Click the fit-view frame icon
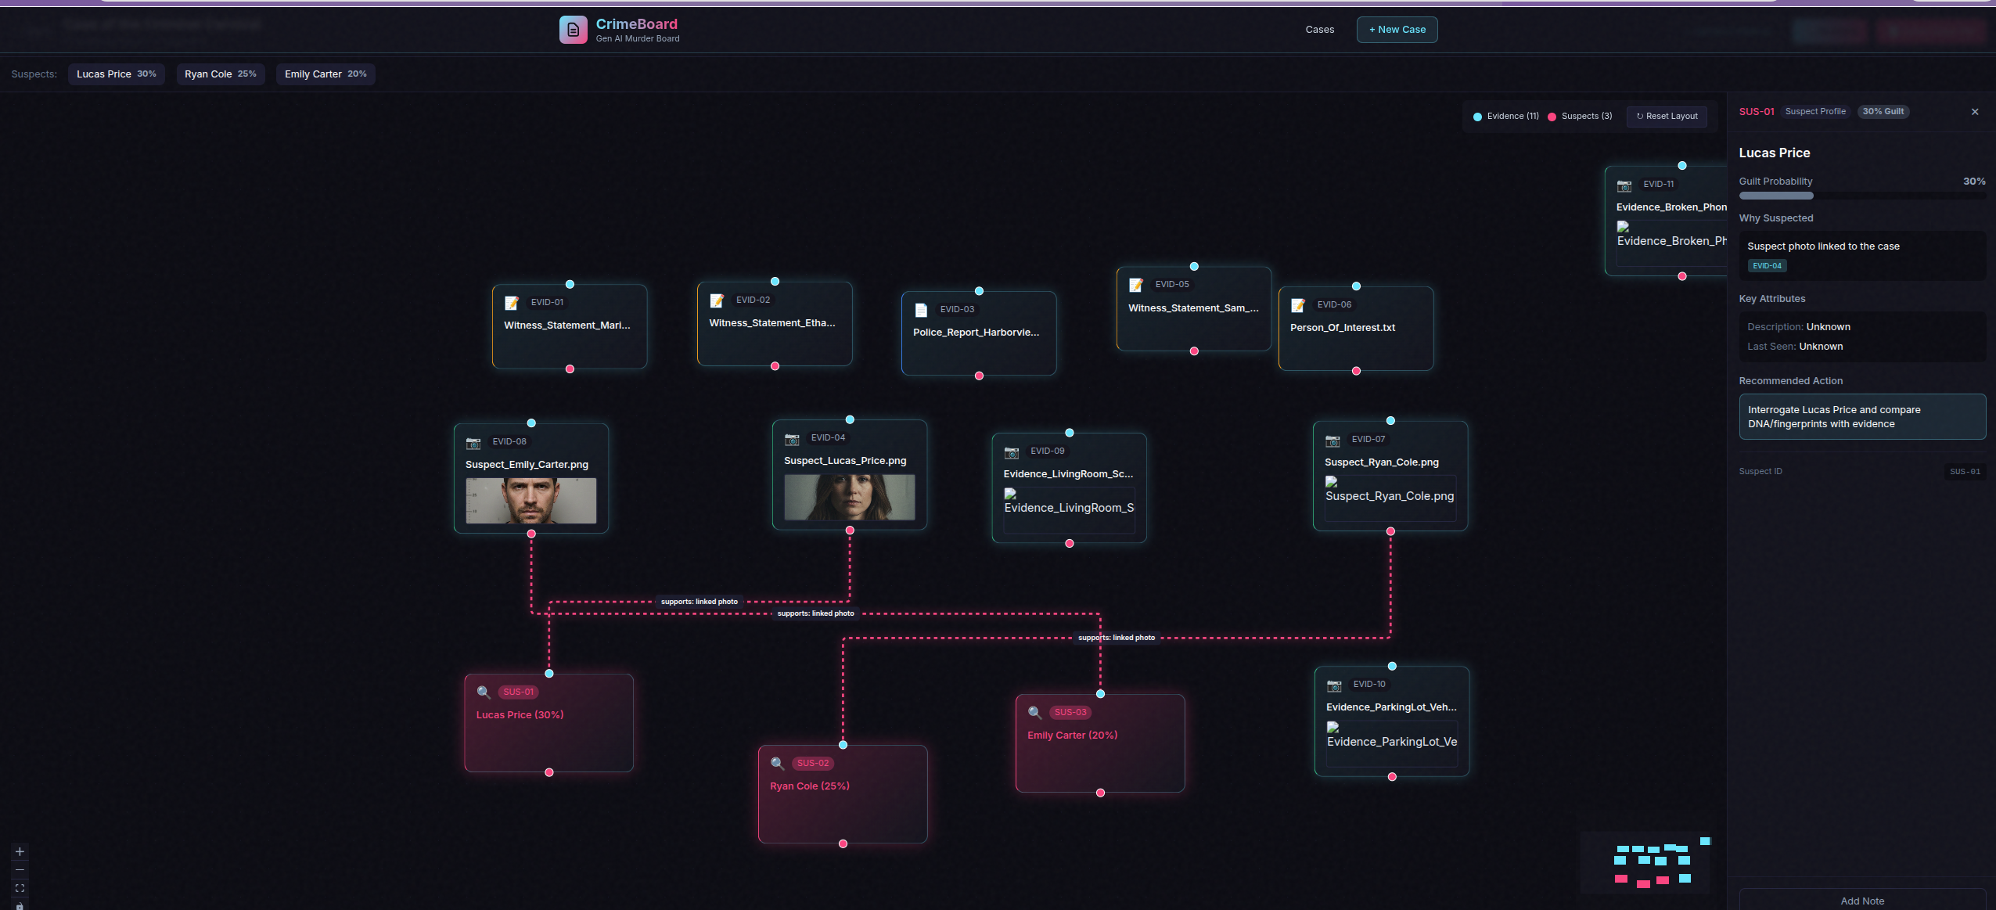Viewport: 1996px width, 910px height. (x=20, y=888)
